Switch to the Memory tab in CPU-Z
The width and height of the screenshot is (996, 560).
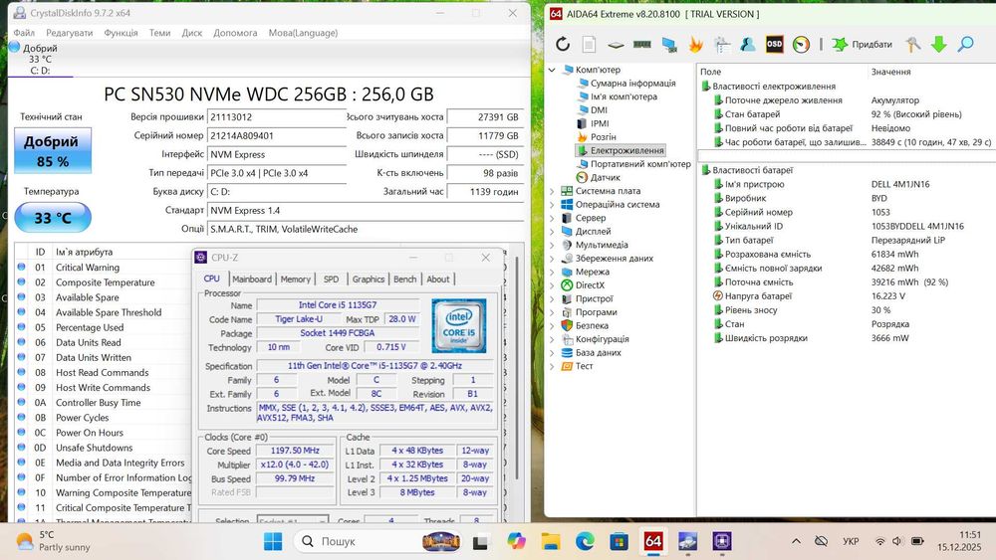click(x=296, y=280)
